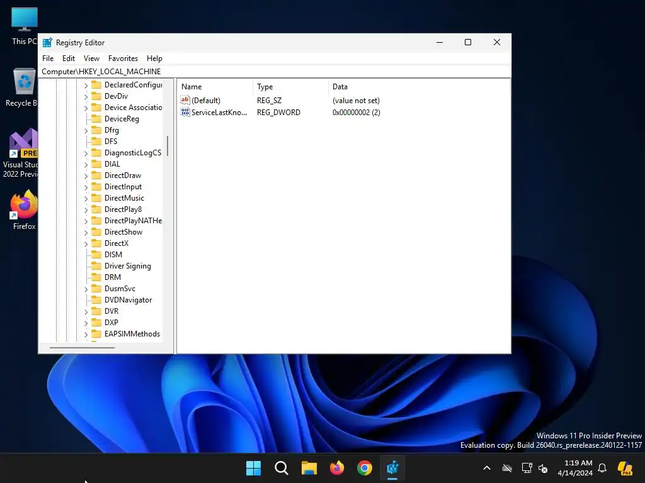The image size is (645, 483).
Task: Select the DISM folder icon
Action: (96, 255)
